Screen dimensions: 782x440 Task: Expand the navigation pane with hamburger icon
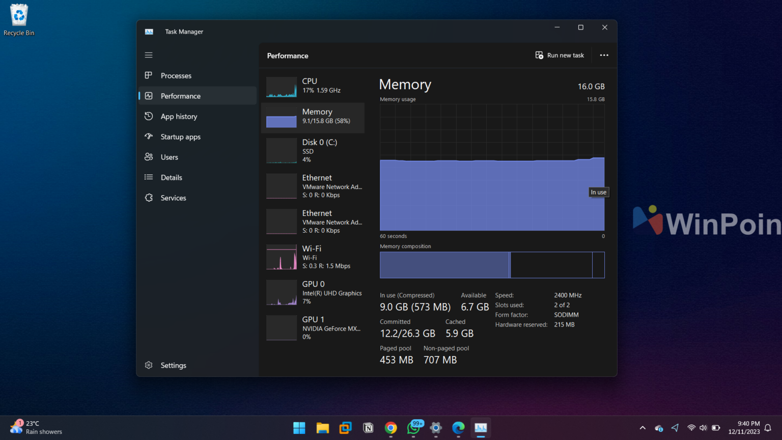point(148,54)
